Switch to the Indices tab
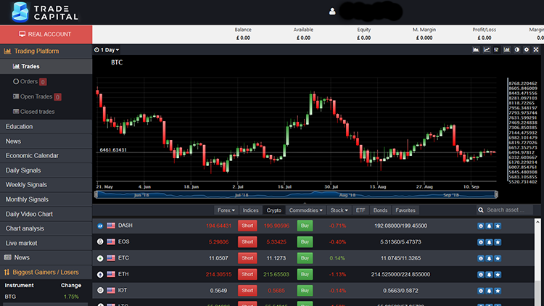The width and height of the screenshot is (544, 306). [x=250, y=210]
